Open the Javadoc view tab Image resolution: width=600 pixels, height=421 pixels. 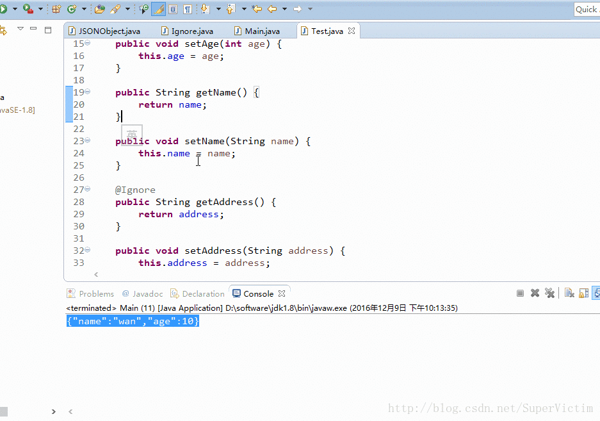143,294
